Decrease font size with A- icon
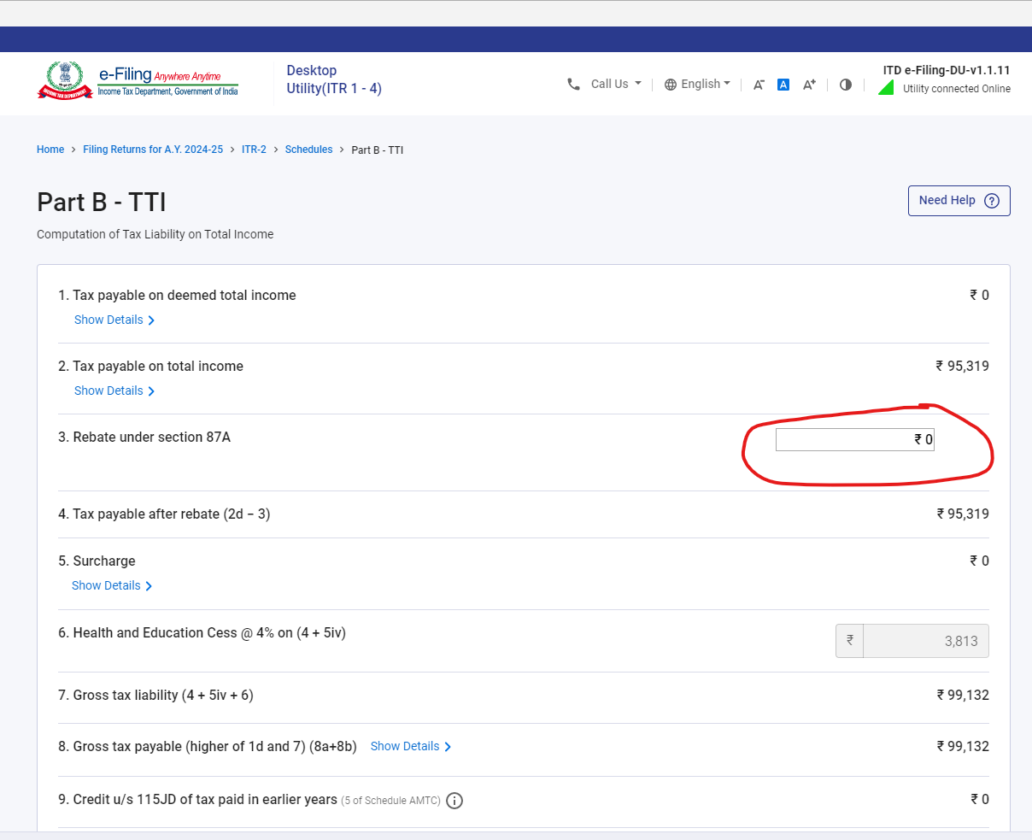Screen dimensions: 1032x840 (x=758, y=85)
